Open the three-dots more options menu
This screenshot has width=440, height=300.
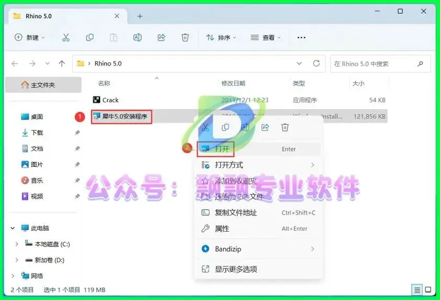tap(301, 37)
